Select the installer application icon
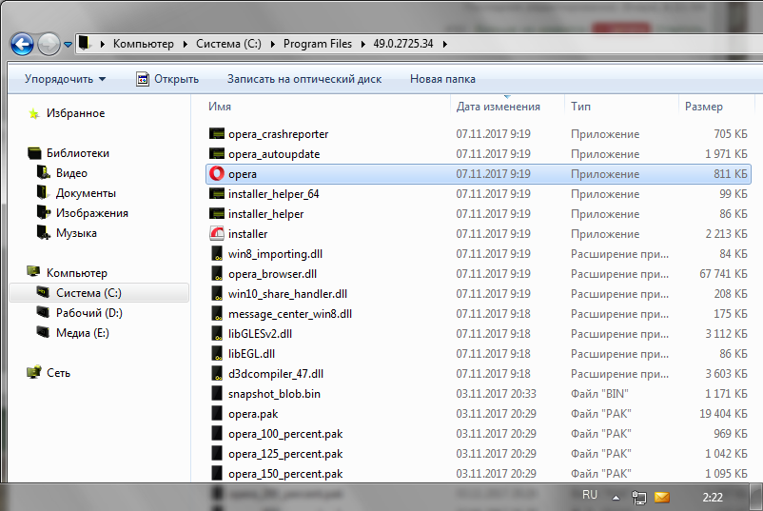Screen dimensions: 763x511 [x=217, y=234]
